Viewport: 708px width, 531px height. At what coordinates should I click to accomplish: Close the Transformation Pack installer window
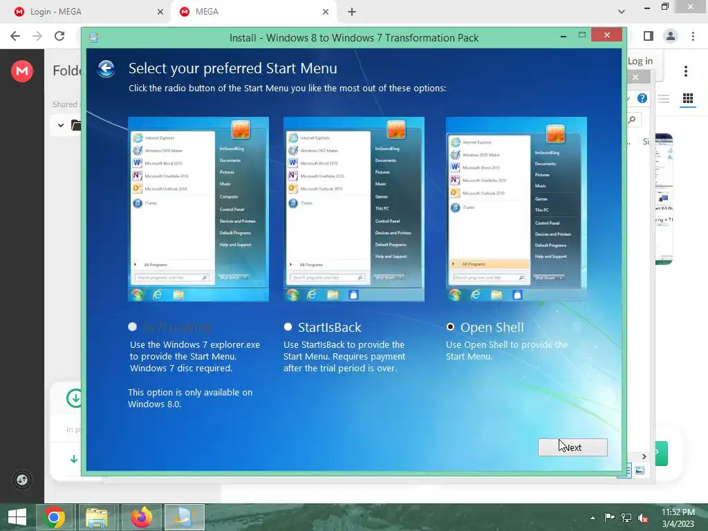(607, 35)
